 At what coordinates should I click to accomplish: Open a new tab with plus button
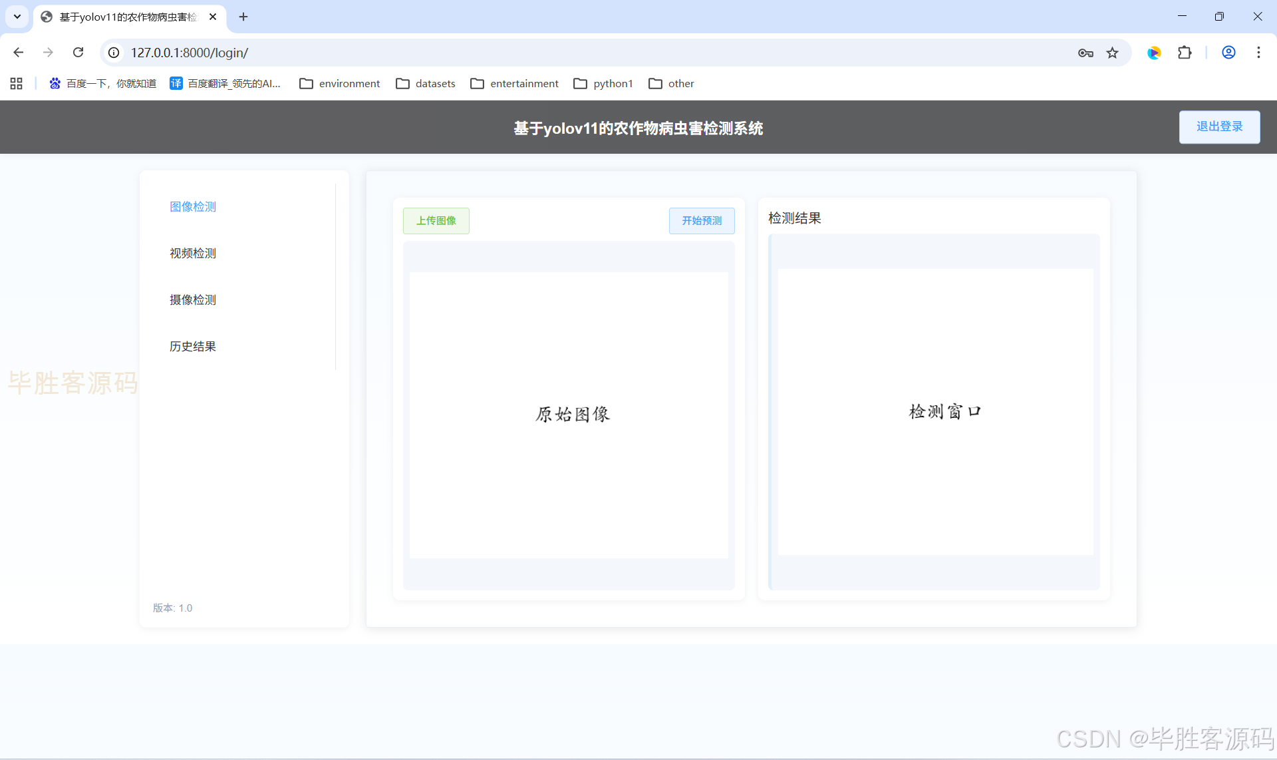243,17
